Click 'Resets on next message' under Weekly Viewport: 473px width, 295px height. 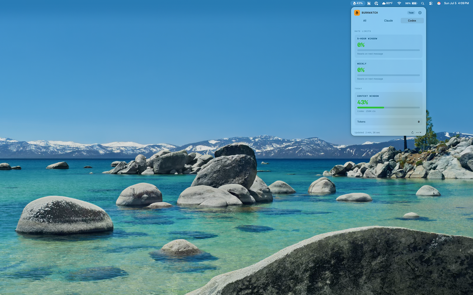coord(370,79)
